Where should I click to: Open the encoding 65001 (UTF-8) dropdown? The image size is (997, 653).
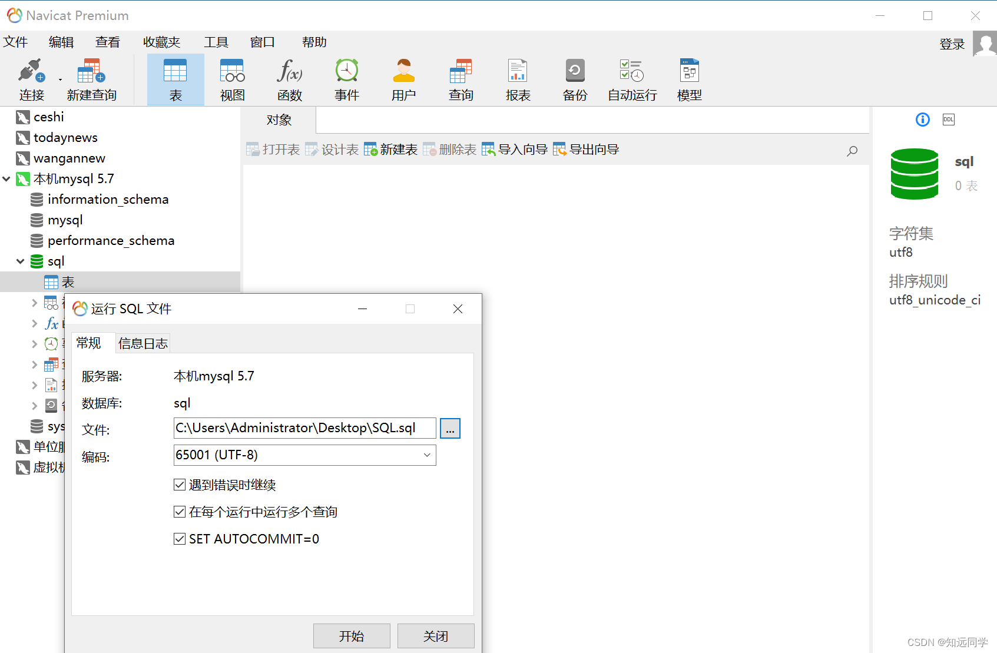tap(304, 455)
